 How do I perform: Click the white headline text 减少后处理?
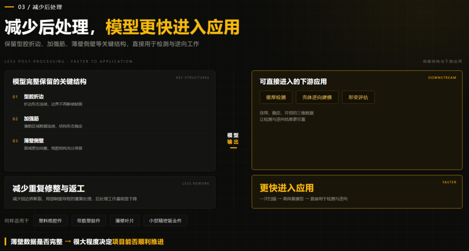(x=46, y=27)
